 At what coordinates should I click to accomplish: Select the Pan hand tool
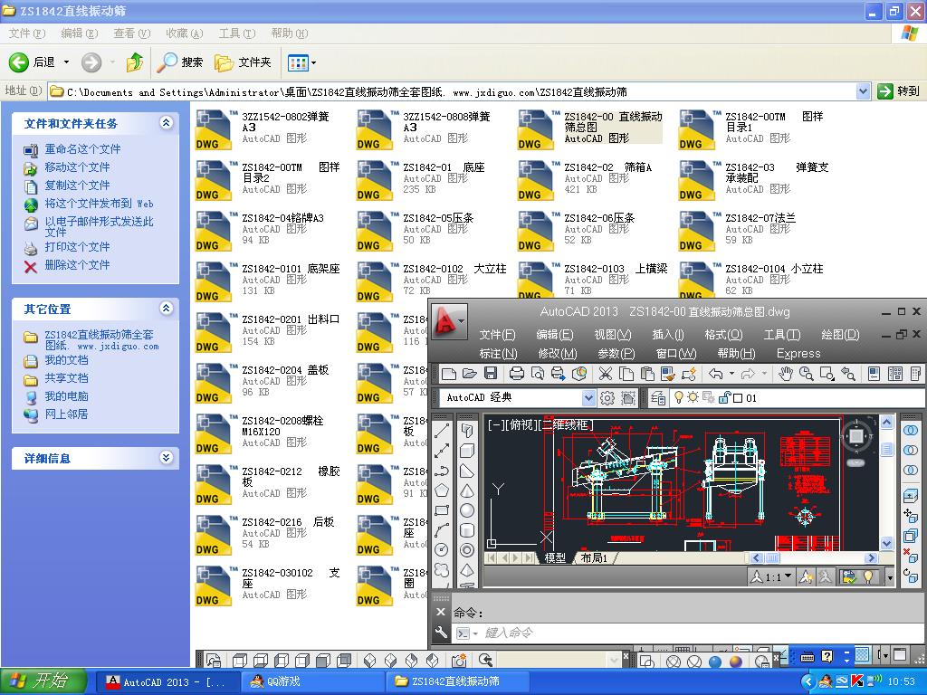coord(786,374)
